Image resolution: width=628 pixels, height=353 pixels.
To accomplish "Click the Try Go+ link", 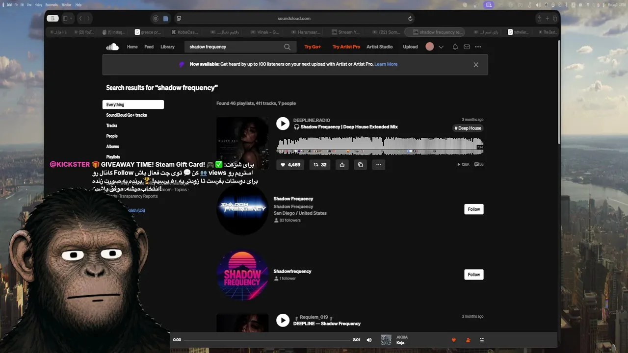I will coord(313,47).
